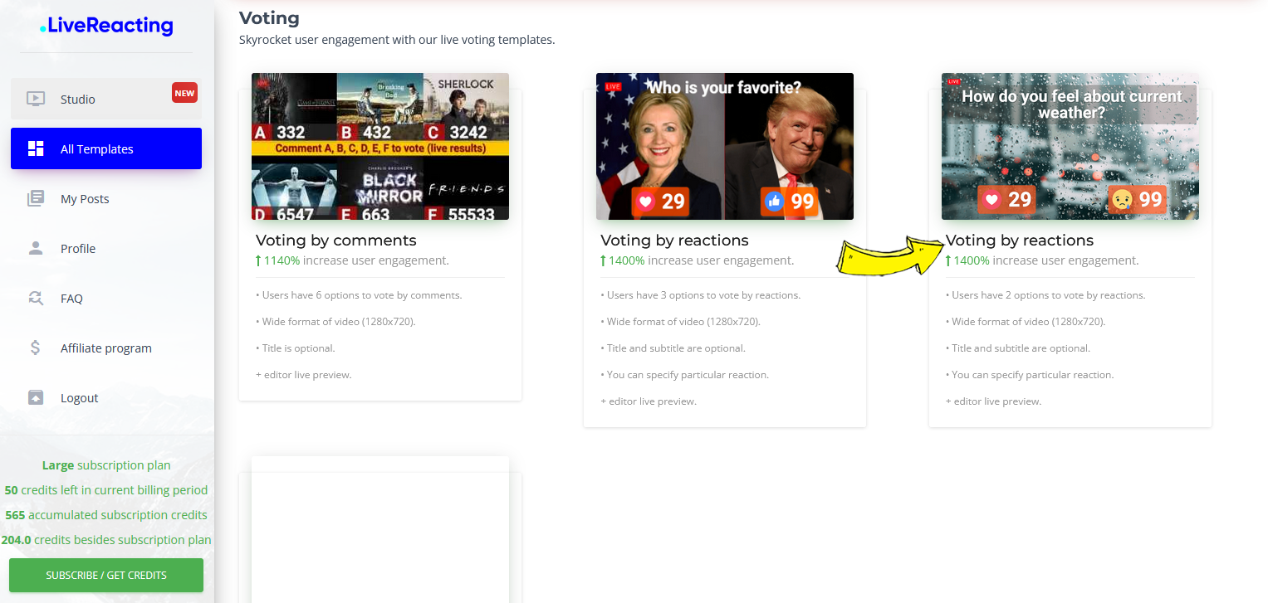Click the FAQ sidebar icon
The image size is (1268, 603).
click(x=36, y=298)
